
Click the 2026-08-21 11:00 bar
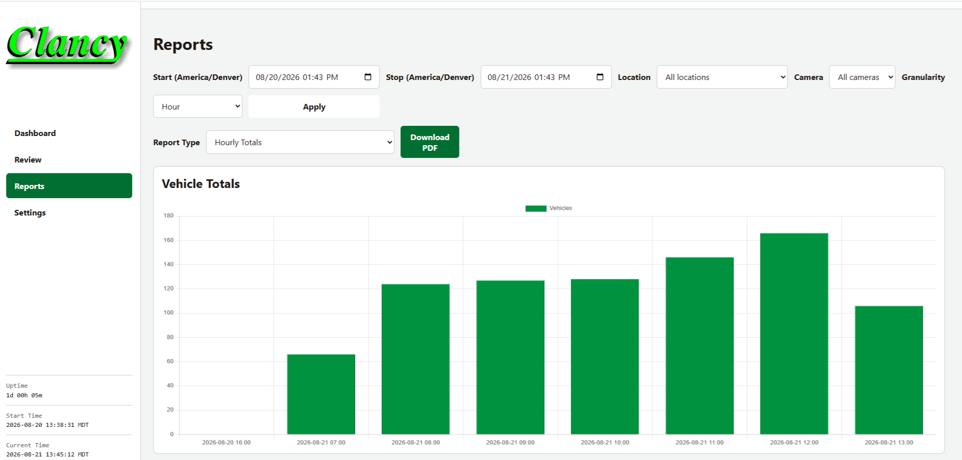tap(699, 346)
